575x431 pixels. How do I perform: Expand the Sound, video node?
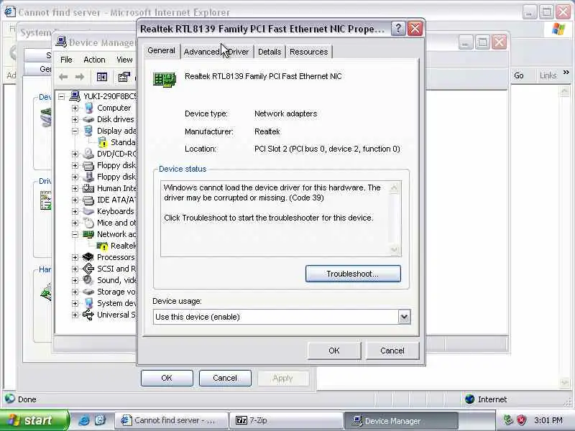point(75,280)
